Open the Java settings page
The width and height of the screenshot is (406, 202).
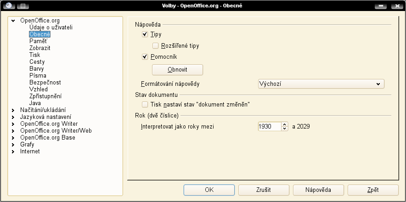click(35, 103)
